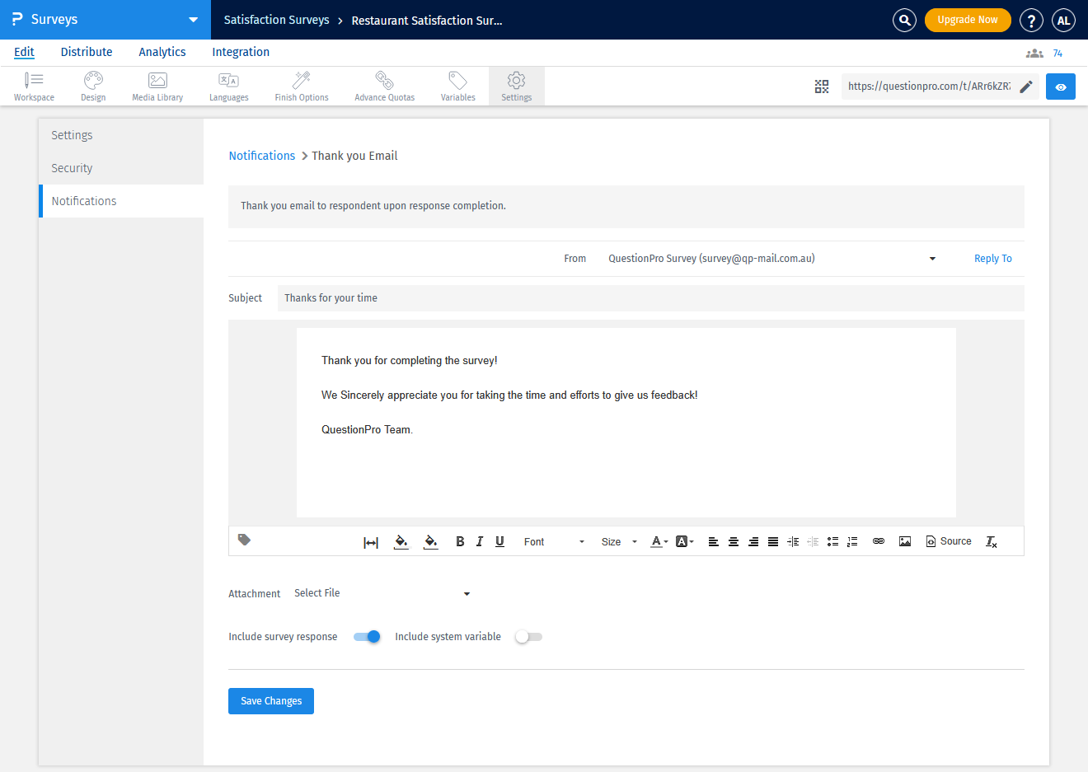Open Reply To settings link
1088x772 pixels.
[x=992, y=258]
